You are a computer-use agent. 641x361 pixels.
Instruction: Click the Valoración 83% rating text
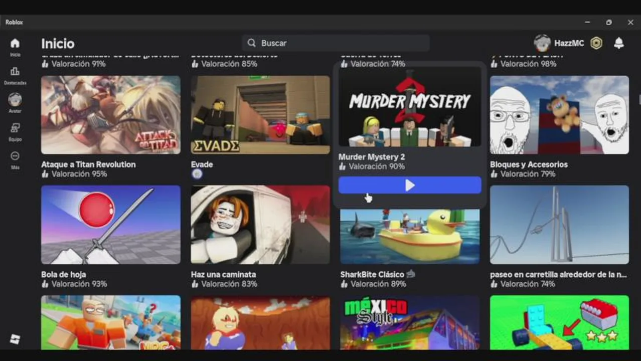click(x=229, y=284)
